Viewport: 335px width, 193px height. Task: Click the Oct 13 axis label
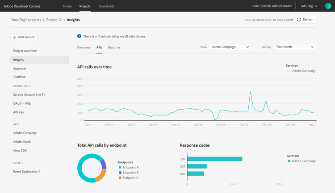pyautogui.click(x=176, y=125)
